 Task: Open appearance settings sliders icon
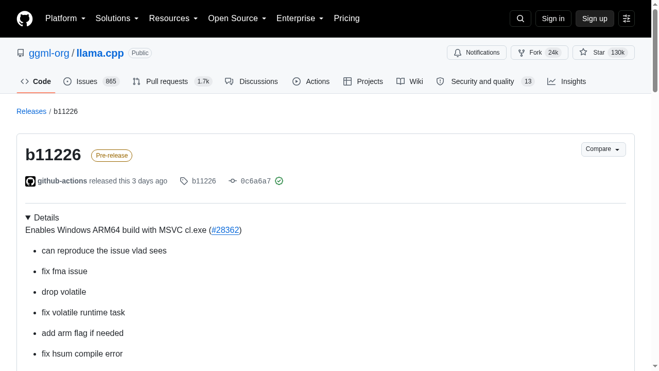(x=627, y=19)
